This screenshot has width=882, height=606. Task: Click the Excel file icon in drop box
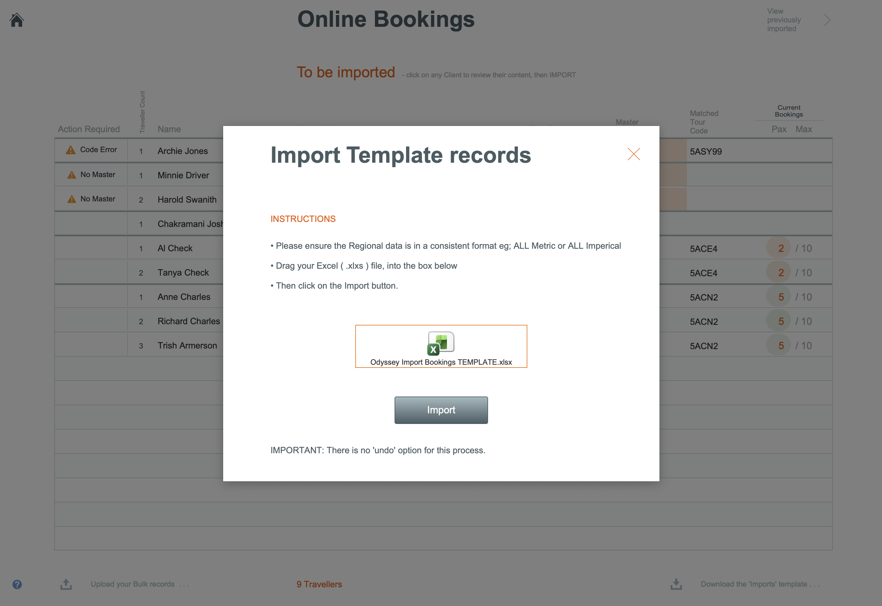coord(441,343)
